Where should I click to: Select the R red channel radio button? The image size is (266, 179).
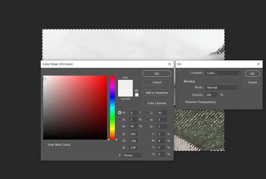click(120, 134)
